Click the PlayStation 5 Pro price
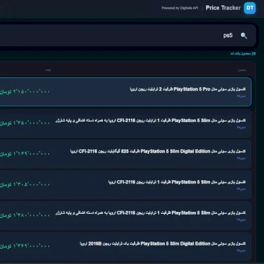This screenshot has height=264, width=264. tap(25, 91)
